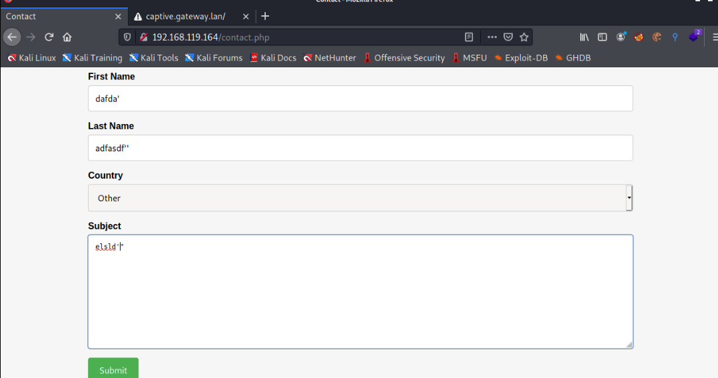The width and height of the screenshot is (718, 378).
Task: Click the First Name label
Action: [x=111, y=77]
